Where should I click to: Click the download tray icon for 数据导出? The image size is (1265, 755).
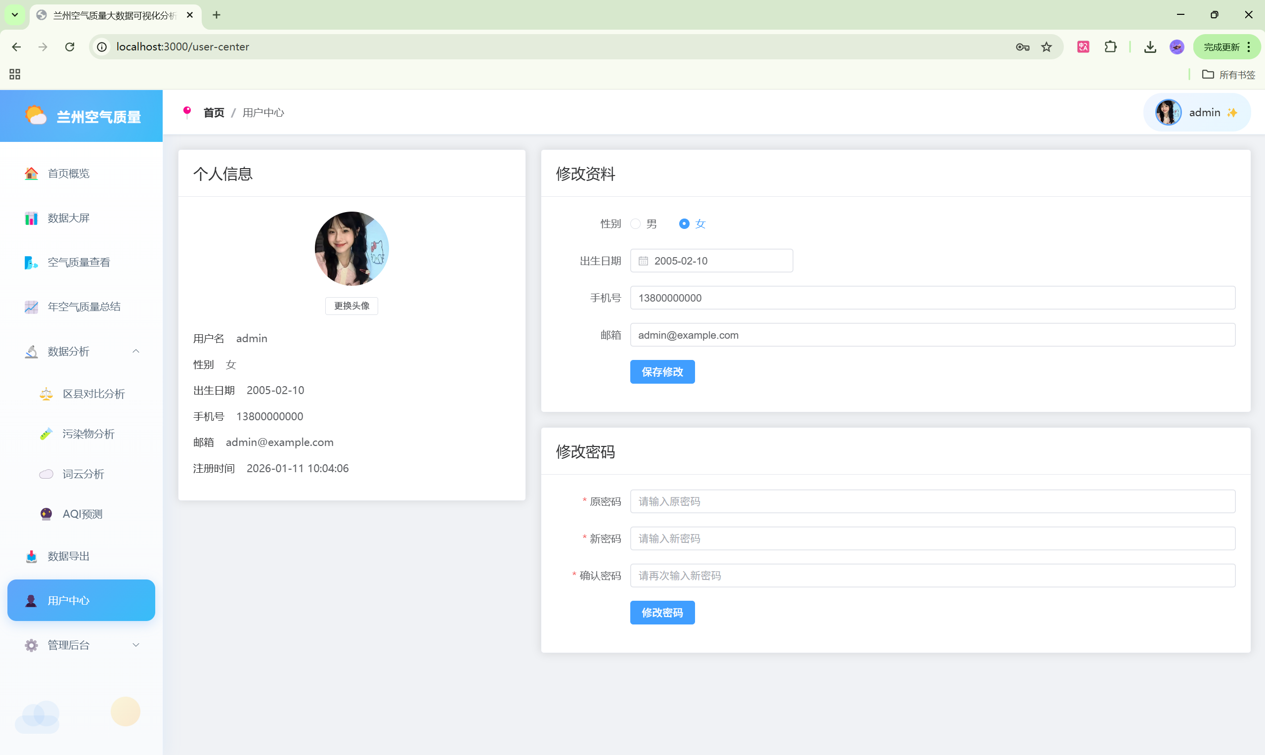point(31,556)
